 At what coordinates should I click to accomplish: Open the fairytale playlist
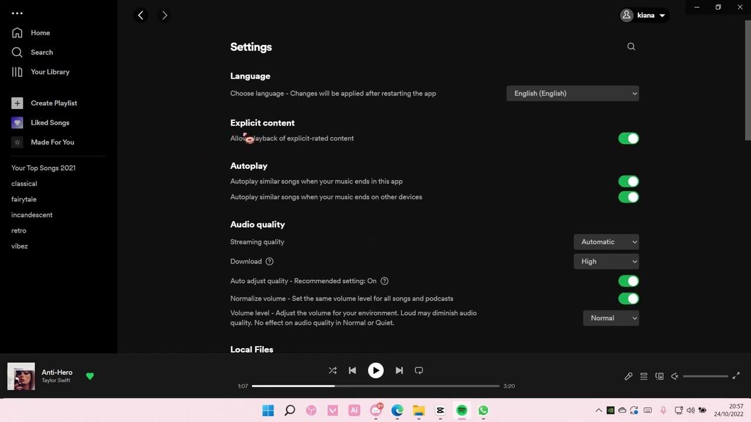coord(24,199)
